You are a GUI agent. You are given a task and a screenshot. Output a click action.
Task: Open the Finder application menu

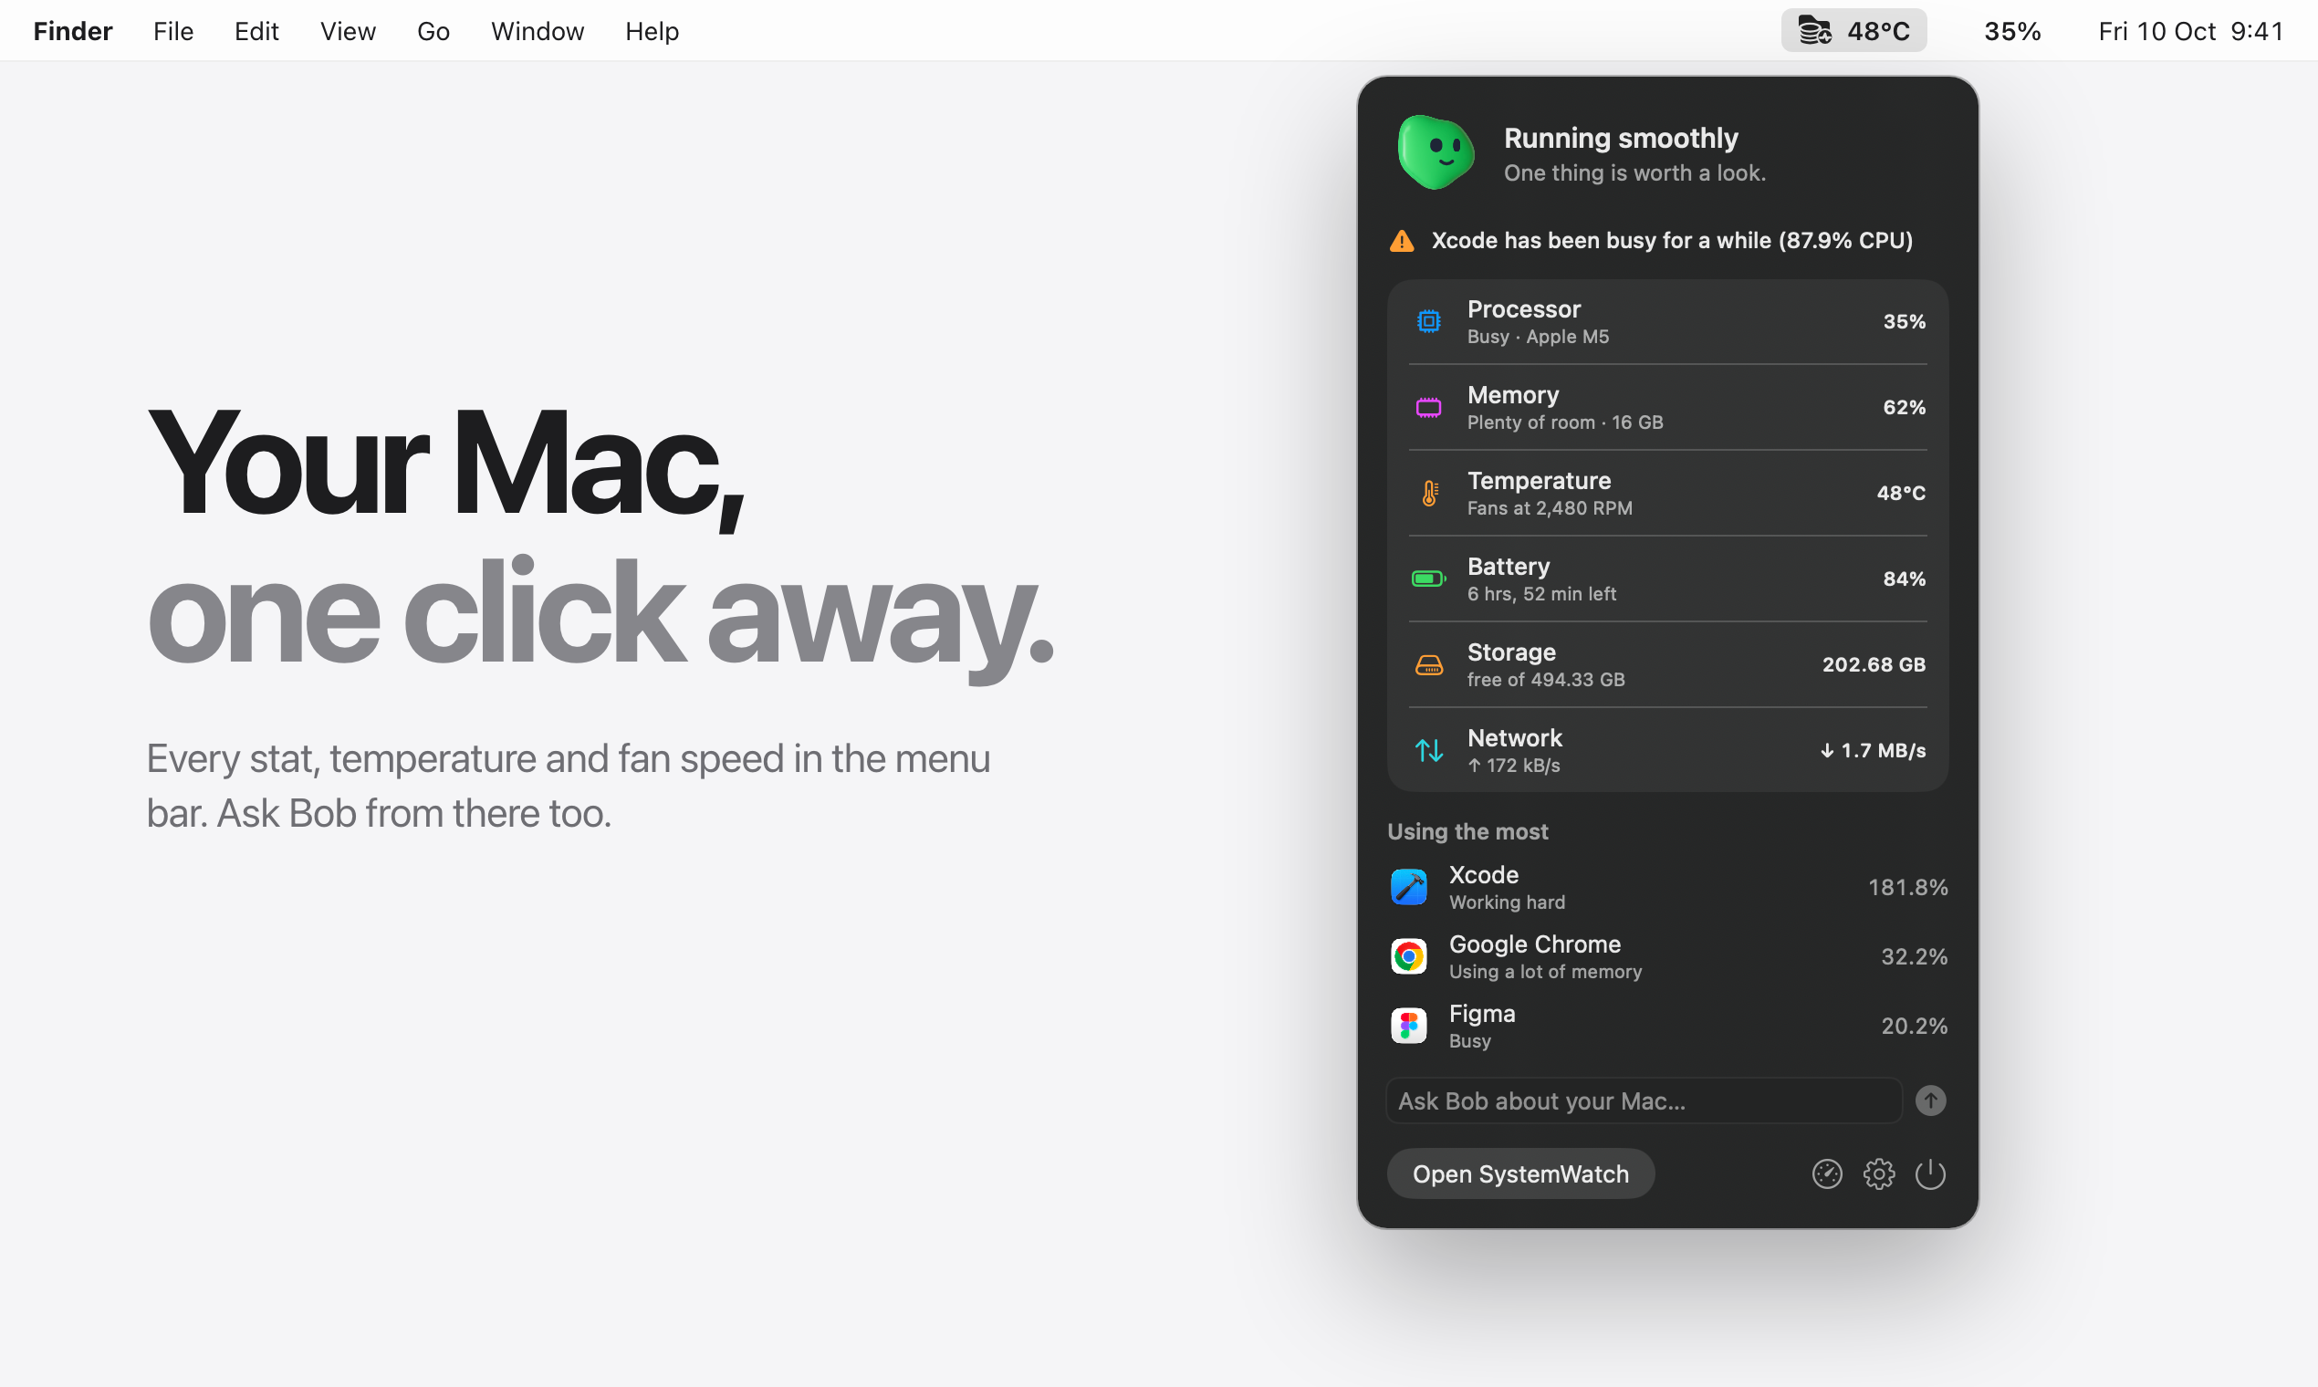pos(73,31)
